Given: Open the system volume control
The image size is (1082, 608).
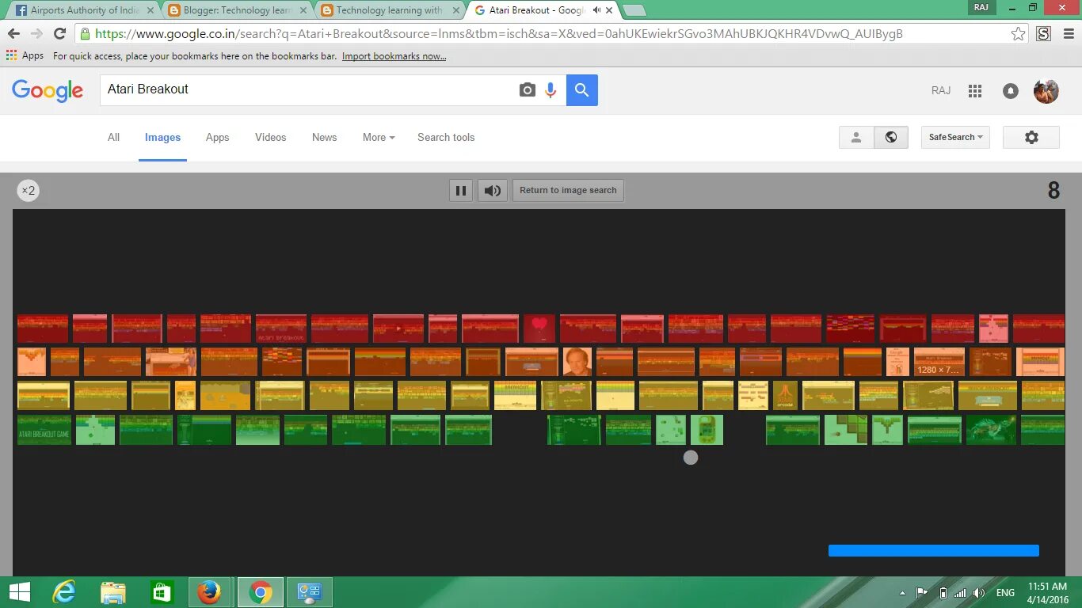Looking at the screenshot, I should pyautogui.click(x=979, y=593).
